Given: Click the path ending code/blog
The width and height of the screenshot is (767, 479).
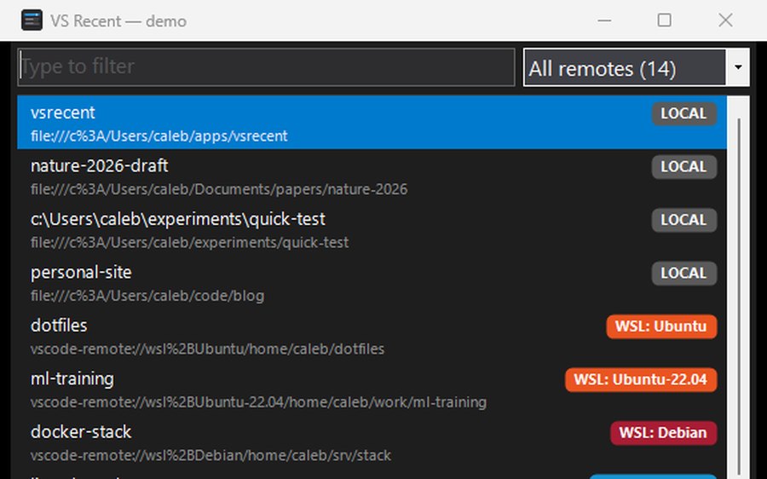Looking at the screenshot, I should coord(147,296).
